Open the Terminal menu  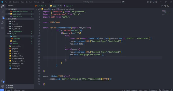(x=37, y=2)
